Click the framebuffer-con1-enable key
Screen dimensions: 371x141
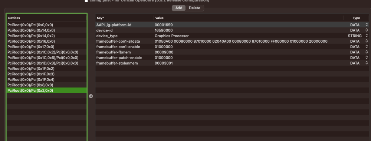click(x=118, y=47)
